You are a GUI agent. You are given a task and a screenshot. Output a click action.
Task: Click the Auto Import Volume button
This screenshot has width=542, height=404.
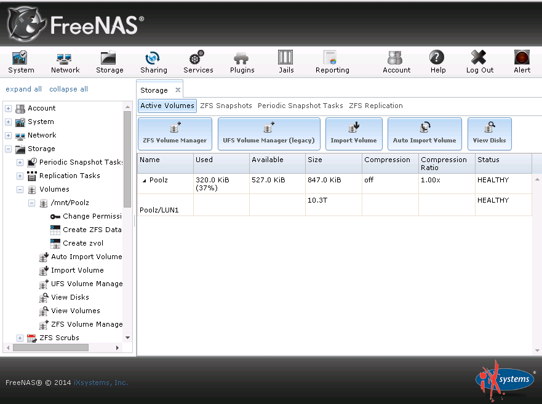click(x=424, y=134)
